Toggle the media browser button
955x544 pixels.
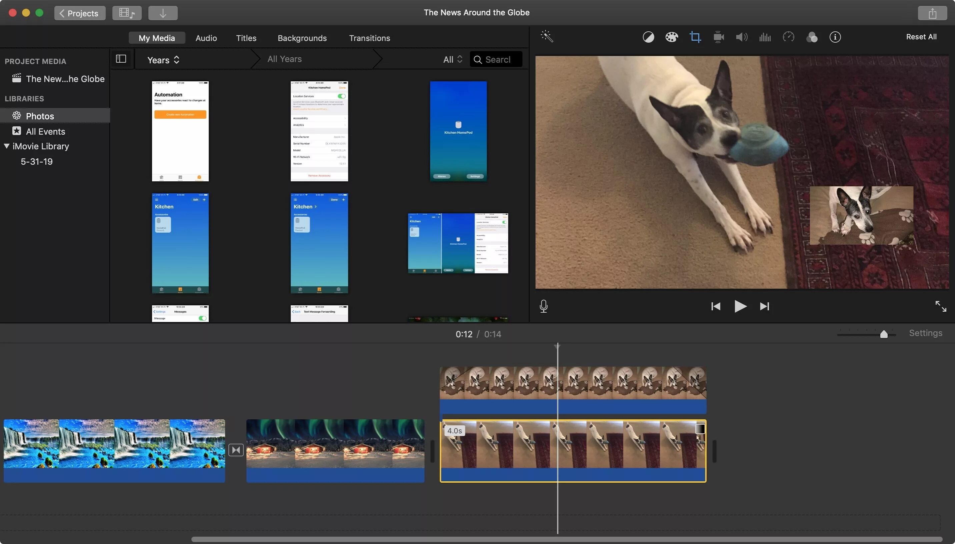(x=127, y=13)
